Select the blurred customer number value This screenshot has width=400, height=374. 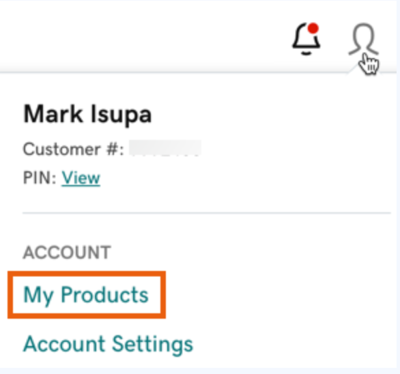(x=165, y=148)
